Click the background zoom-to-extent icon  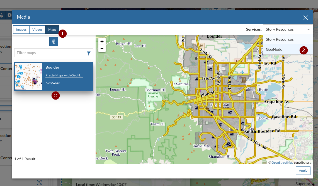click(x=39, y=182)
